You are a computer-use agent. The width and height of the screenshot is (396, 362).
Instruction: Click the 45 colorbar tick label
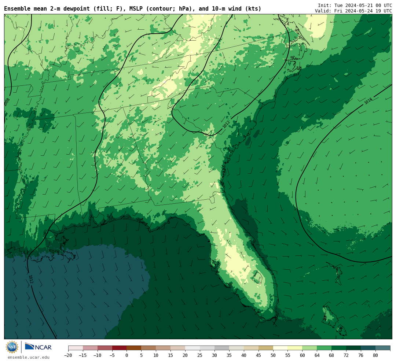pyautogui.click(x=258, y=355)
